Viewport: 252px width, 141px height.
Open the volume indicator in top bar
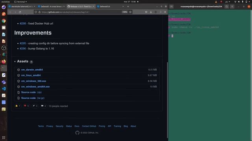pos(239,2)
